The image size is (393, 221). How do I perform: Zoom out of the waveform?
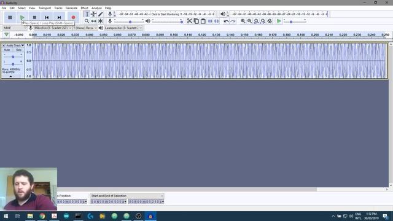(250, 21)
